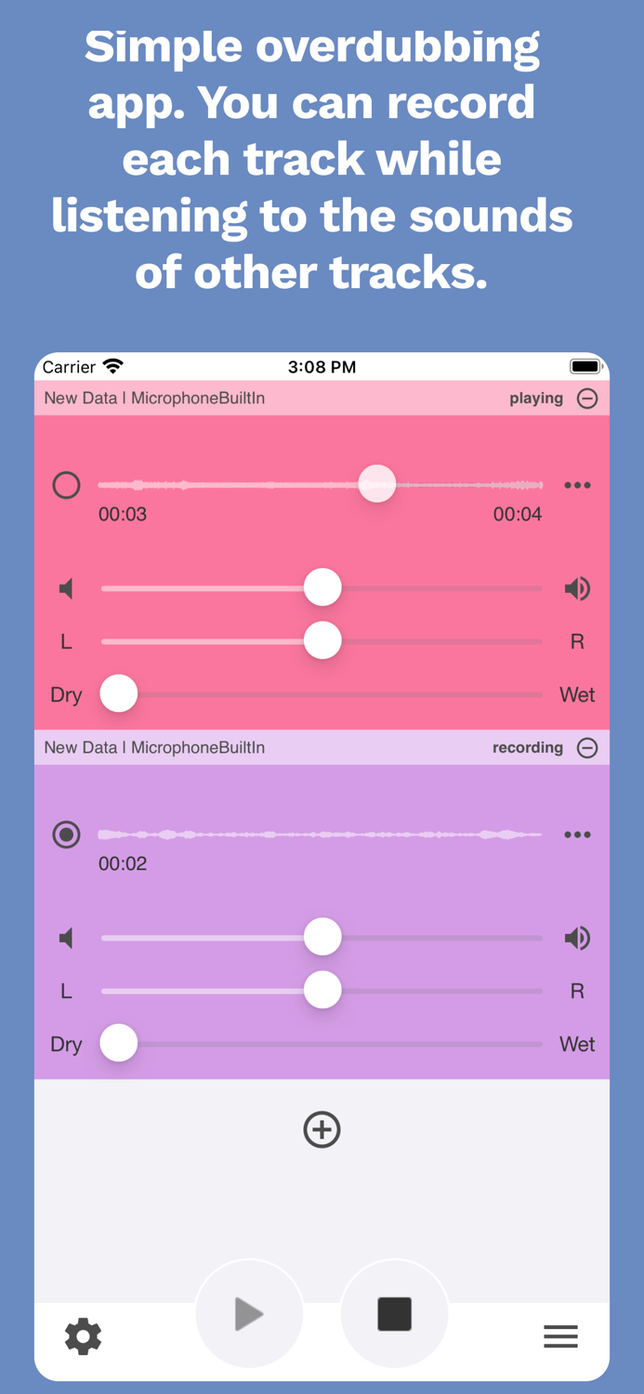Open more options for the playing track

[x=577, y=484]
